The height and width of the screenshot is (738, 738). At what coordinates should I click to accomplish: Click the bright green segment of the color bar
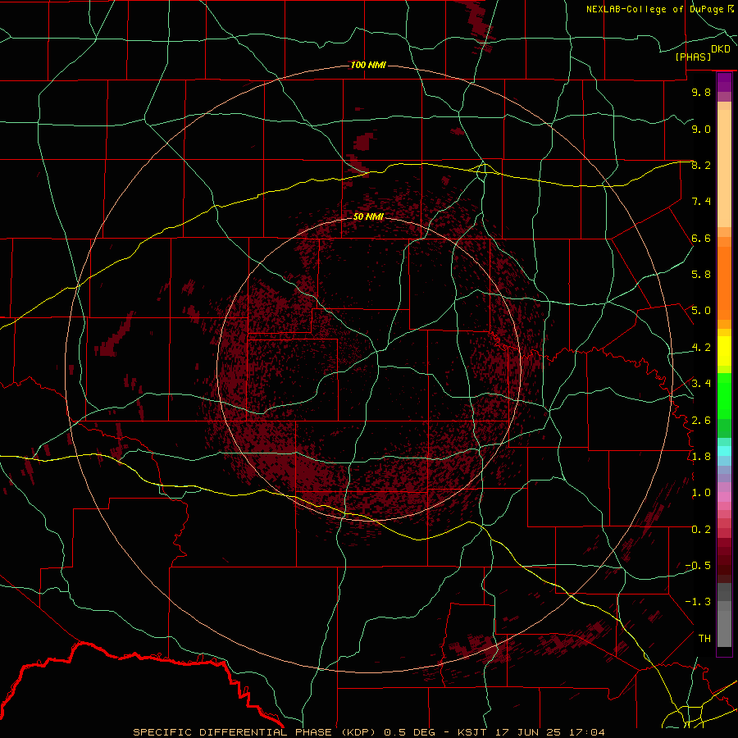click(x=724, y=396)
